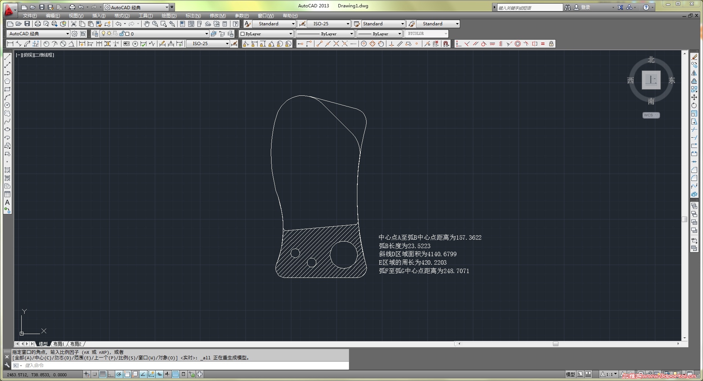Image resolution: width=703 pixels, height=381 pixels.
Task: Save drawing using the floppy disk icon
Action: (27, 24)
